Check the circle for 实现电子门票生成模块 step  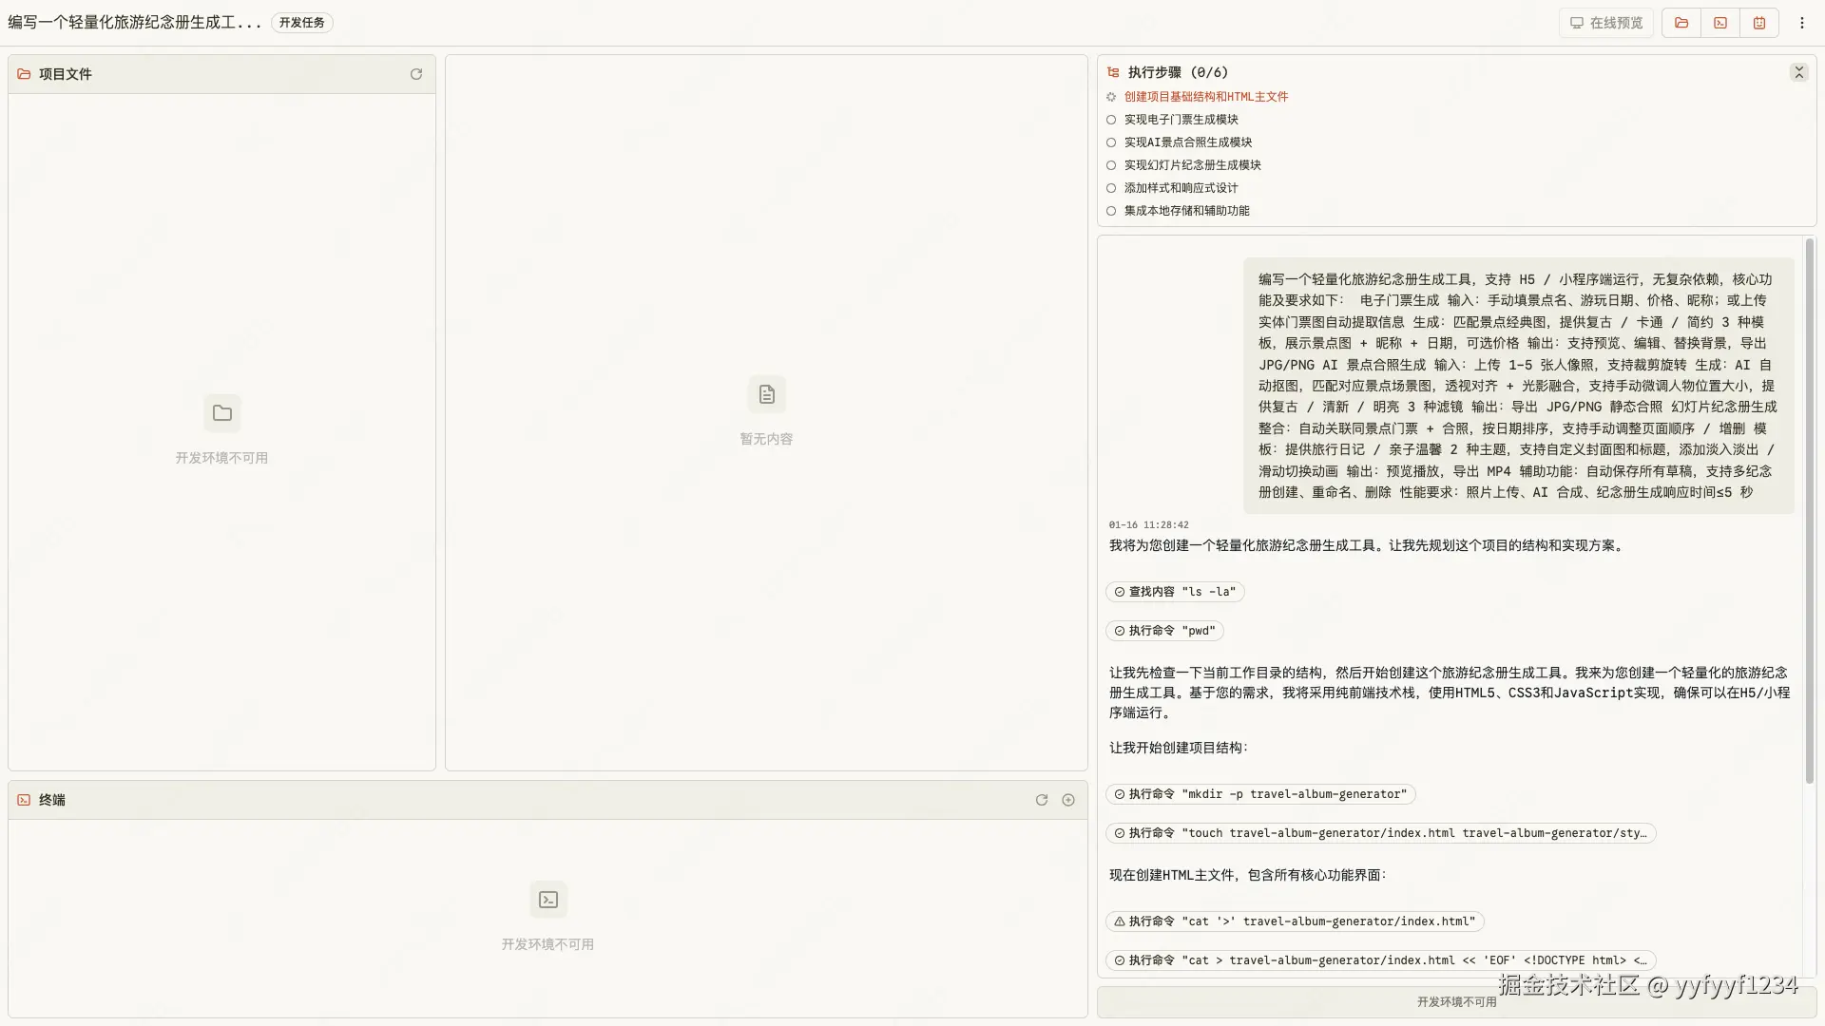click(x=1111, y=120)
